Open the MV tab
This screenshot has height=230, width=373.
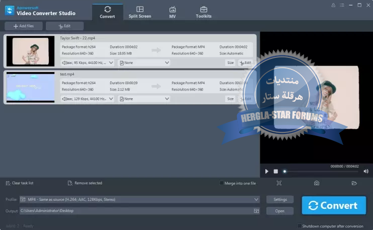tap(172, 12)
